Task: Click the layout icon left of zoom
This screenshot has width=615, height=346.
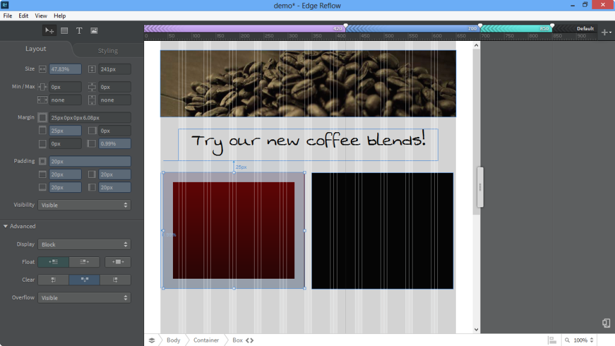Action: pyautogui.click(x=553, y=340)
